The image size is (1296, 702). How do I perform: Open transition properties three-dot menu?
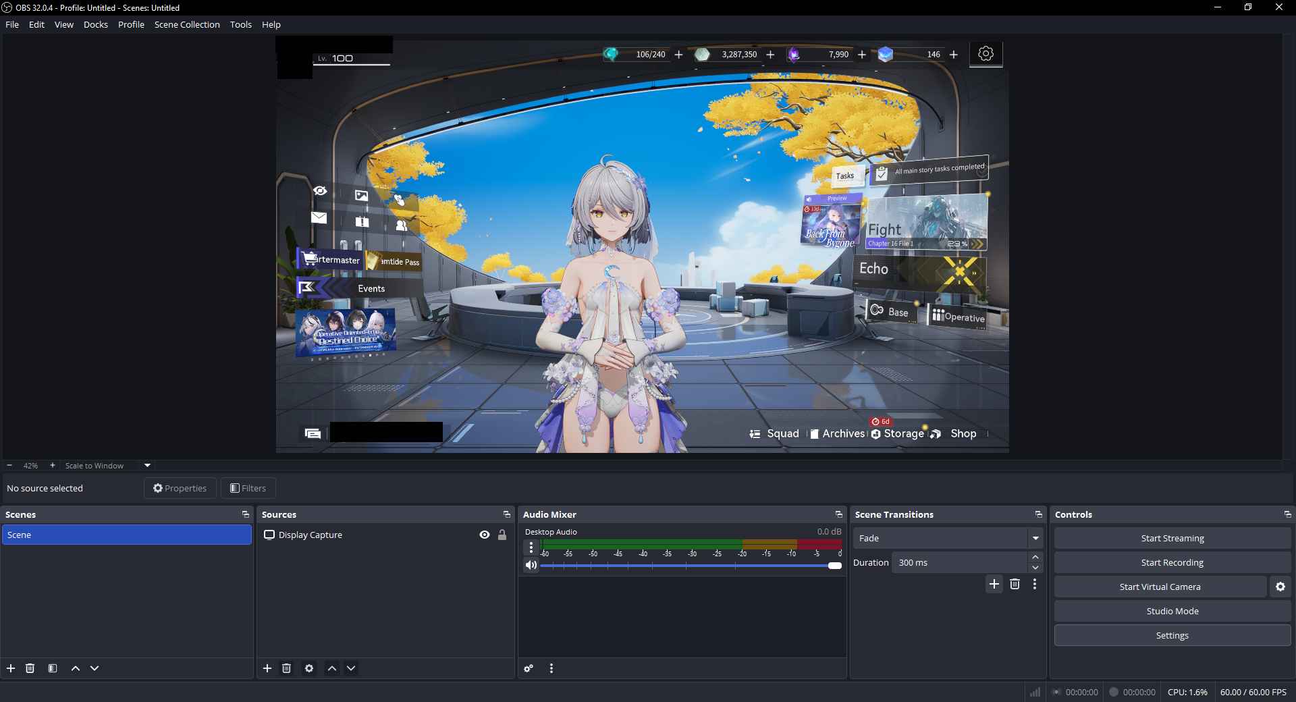point(1035,584)
